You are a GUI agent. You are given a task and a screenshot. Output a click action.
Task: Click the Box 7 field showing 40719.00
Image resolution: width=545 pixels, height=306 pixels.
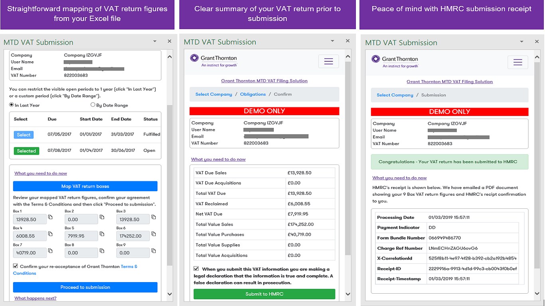pos(30,253)
